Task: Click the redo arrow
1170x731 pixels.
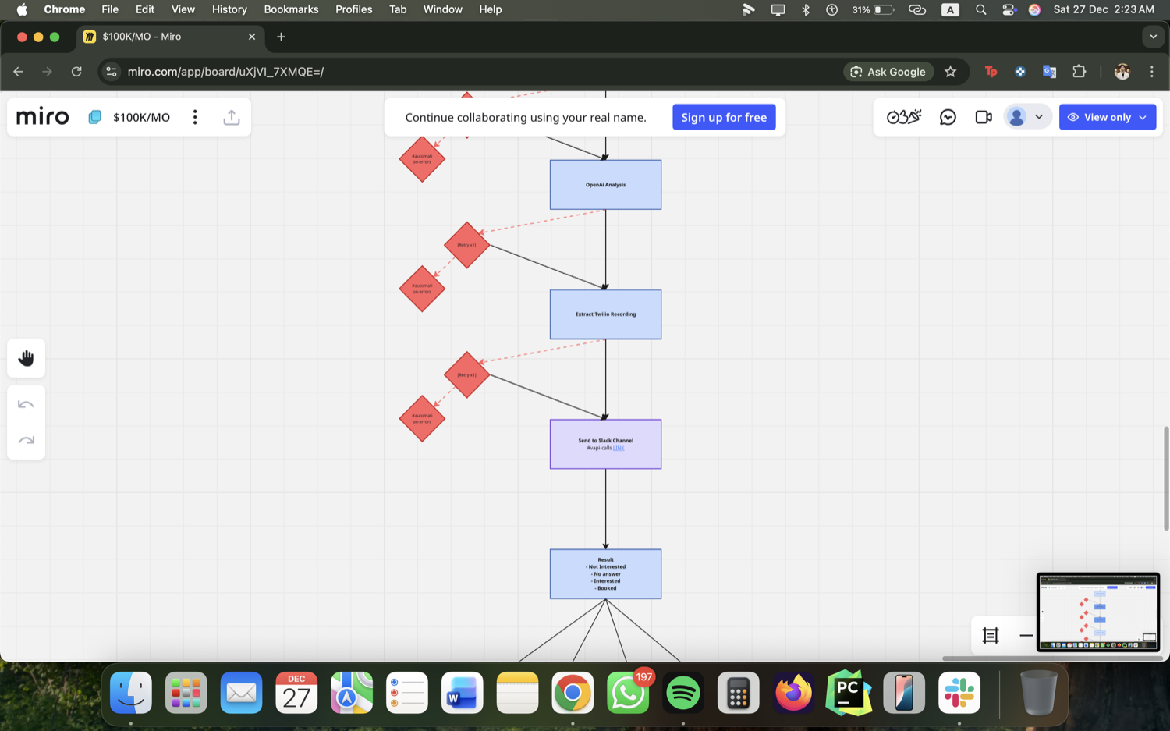Action: tap(27, 440)
